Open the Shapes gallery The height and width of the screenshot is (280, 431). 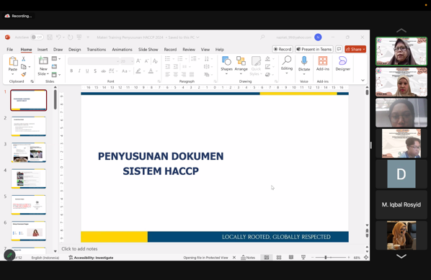[226, 63]
